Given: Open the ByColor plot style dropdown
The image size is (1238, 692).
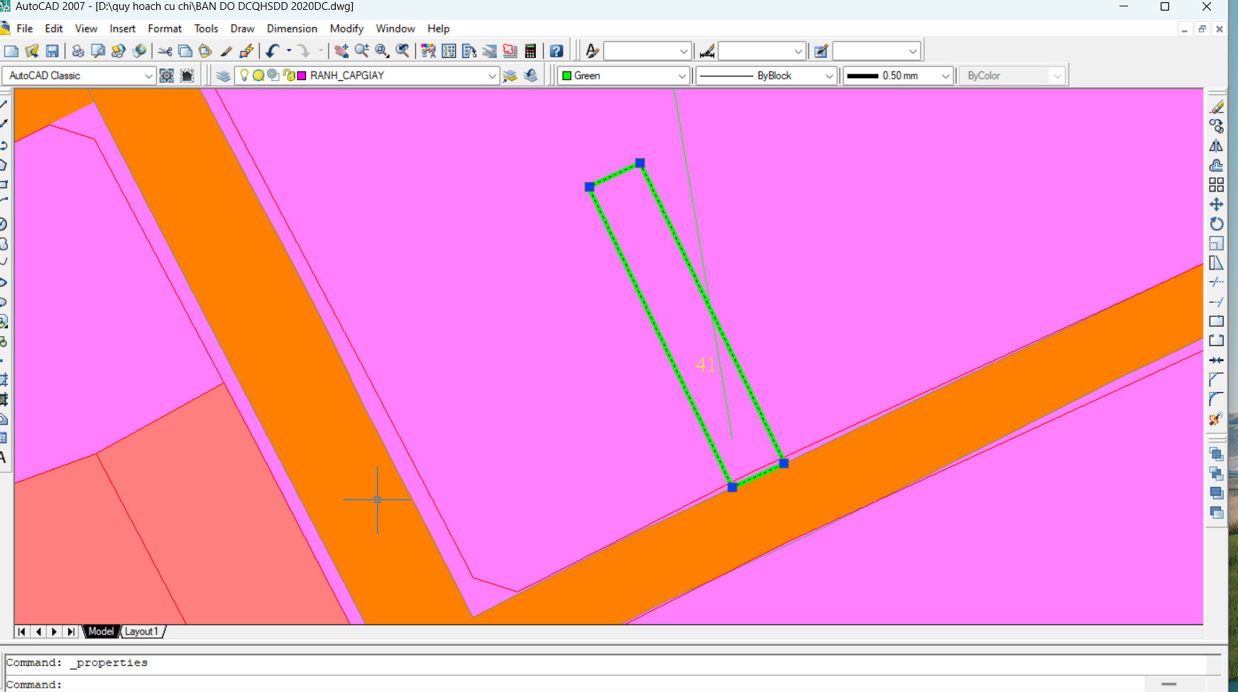Looking at the screenshot, I should point(1057,75).
